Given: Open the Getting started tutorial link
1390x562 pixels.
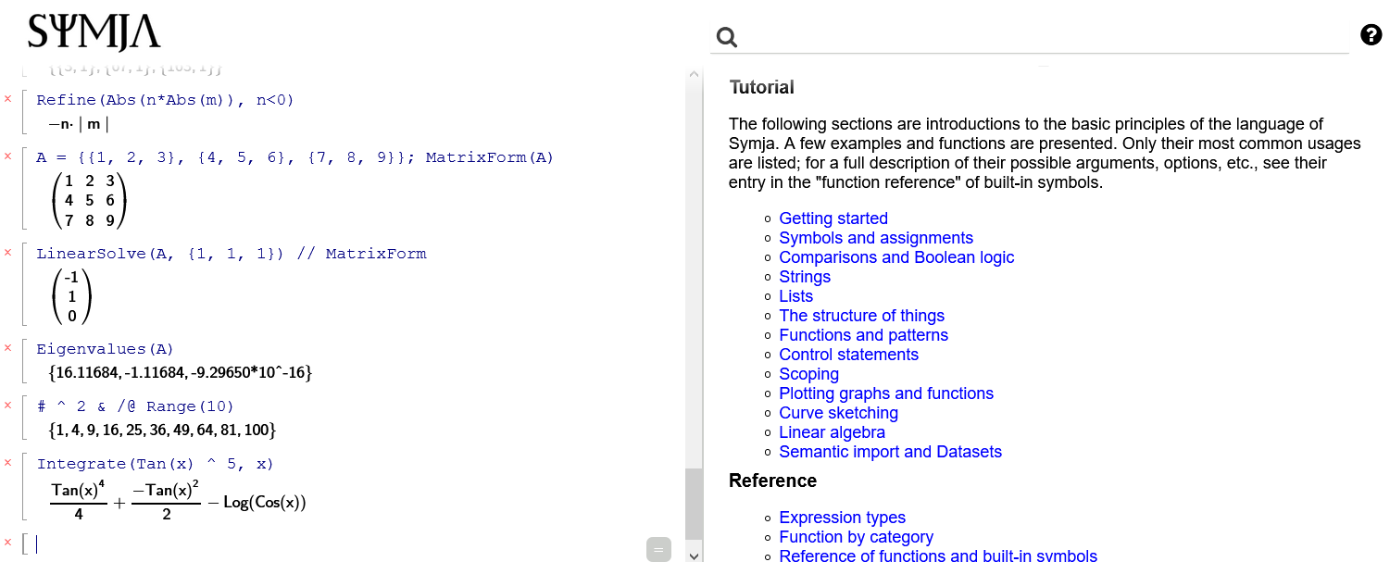Looking at the screenshot, I should 833,219.
